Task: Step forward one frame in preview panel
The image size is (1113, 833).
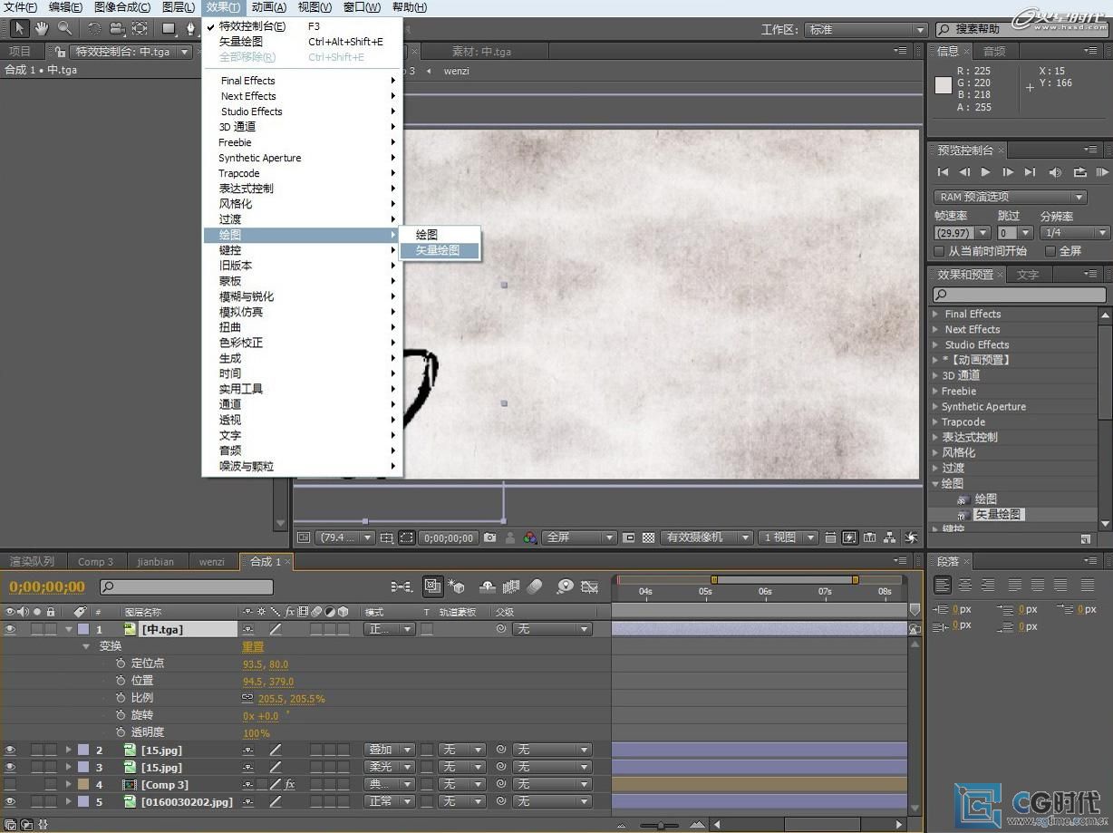Action: tap(1008, 172)
